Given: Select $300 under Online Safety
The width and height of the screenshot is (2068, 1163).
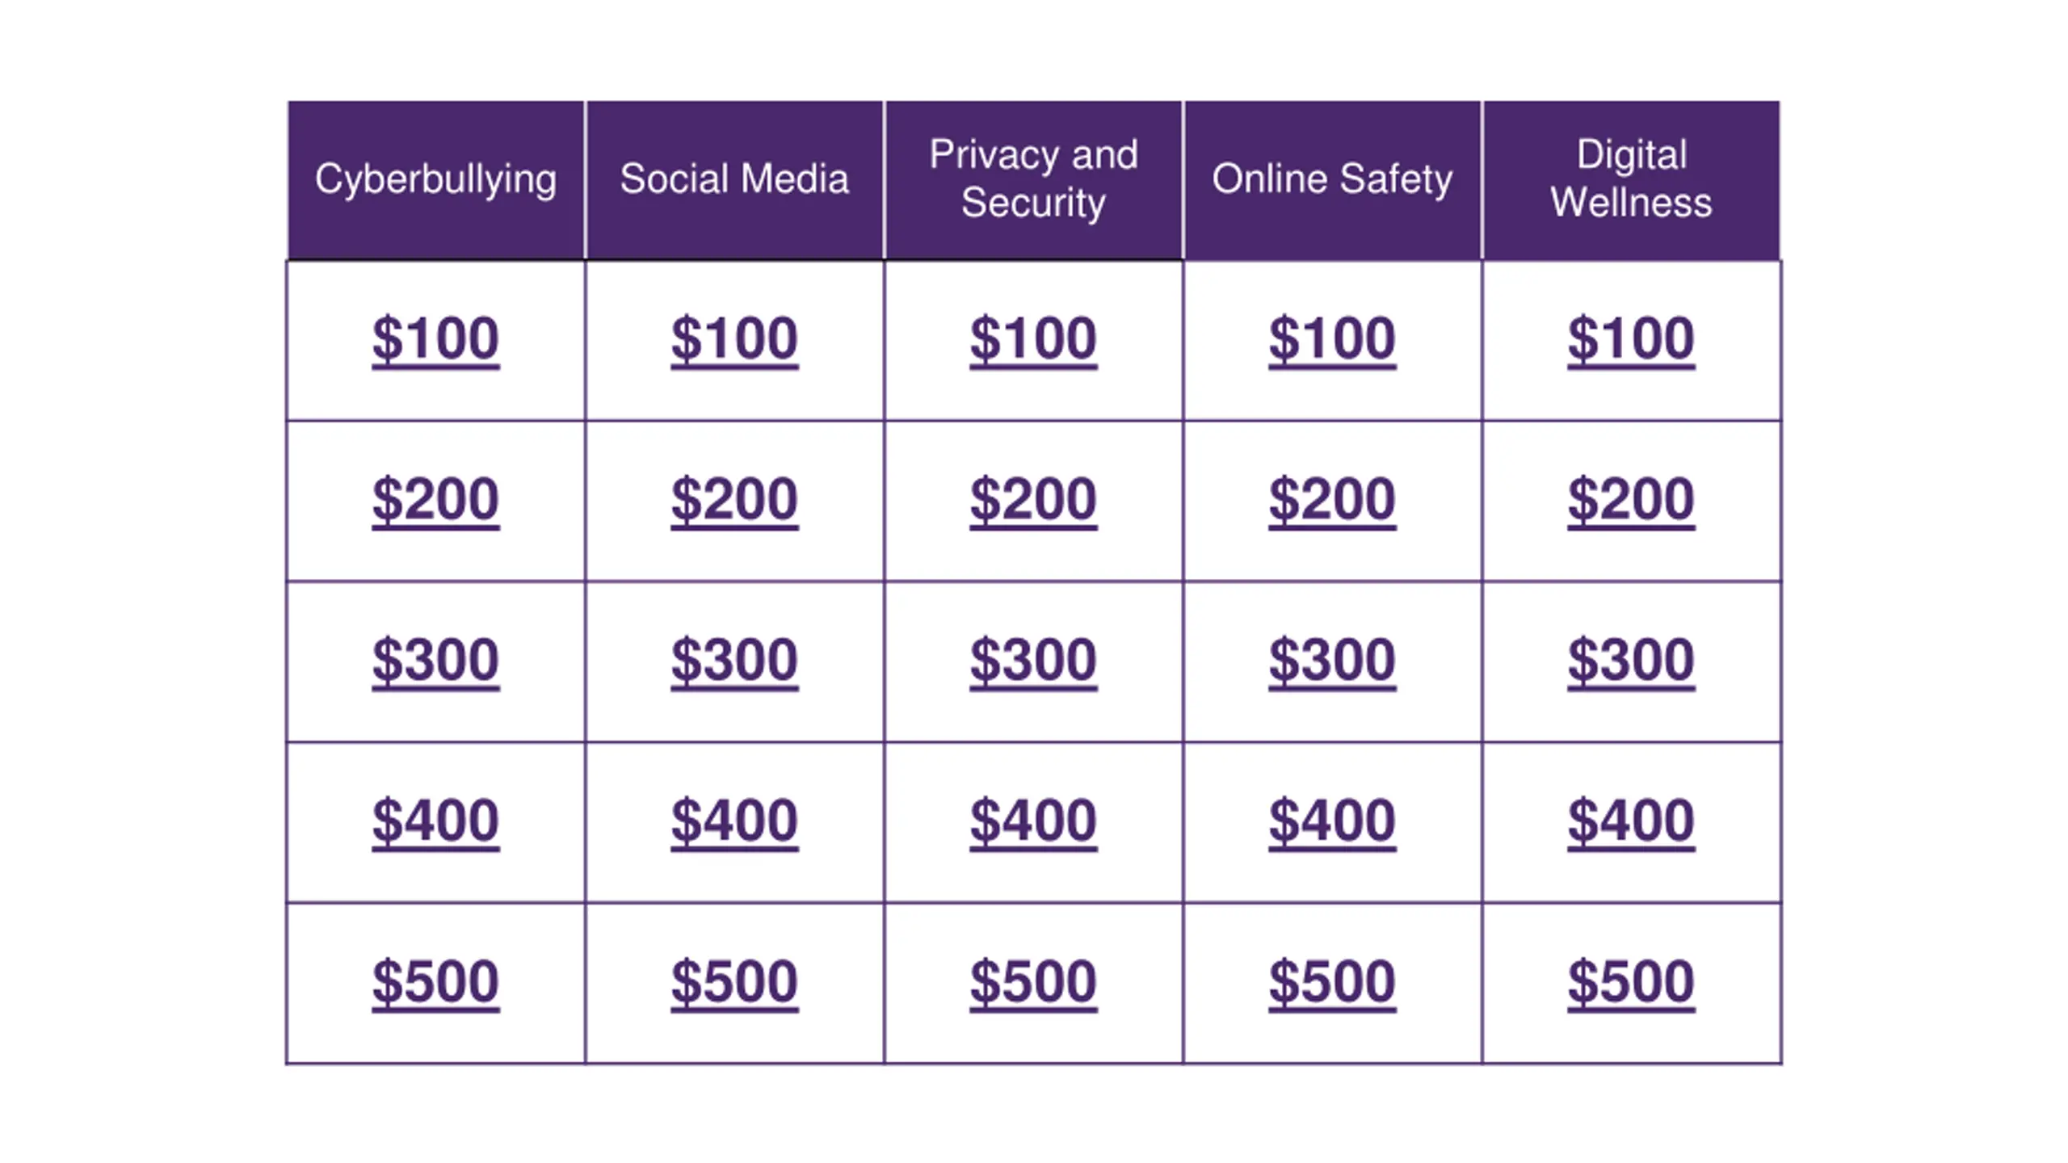Looking at the screenshot, I should [1332, 660].
